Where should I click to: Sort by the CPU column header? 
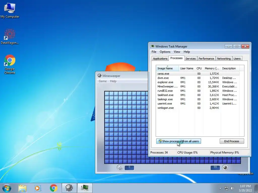click(x=199, y=68)
